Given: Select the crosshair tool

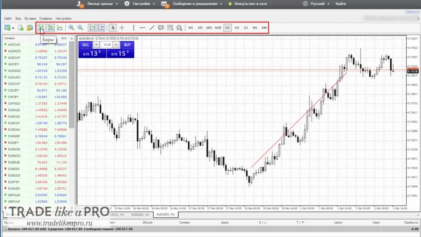Looking at the screenshot, I should coord(122,28).
